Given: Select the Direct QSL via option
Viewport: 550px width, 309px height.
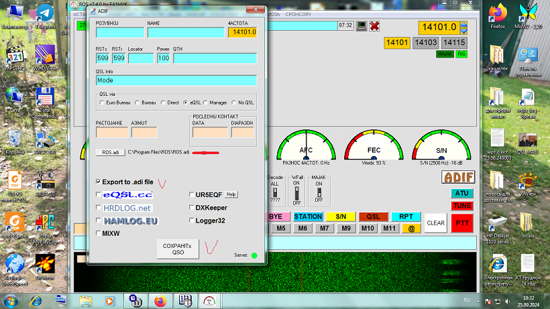Looking at the screenshot, I should click(x=163, y=103).
